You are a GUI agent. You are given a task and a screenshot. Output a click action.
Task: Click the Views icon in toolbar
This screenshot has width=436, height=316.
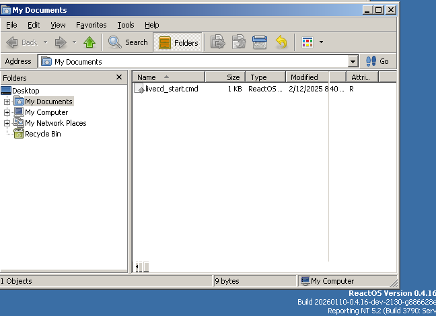pyautogui.click(x=307, y=42)
